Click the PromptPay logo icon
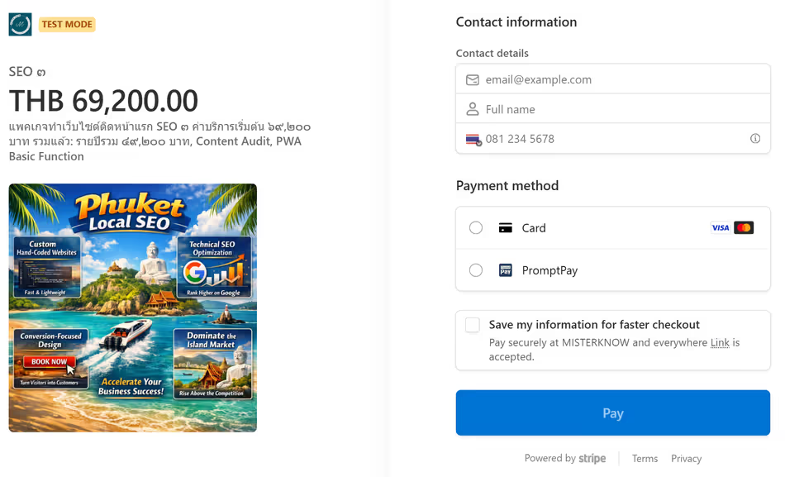The height and width of the screenshot is (477, 785). click(506, 270)
